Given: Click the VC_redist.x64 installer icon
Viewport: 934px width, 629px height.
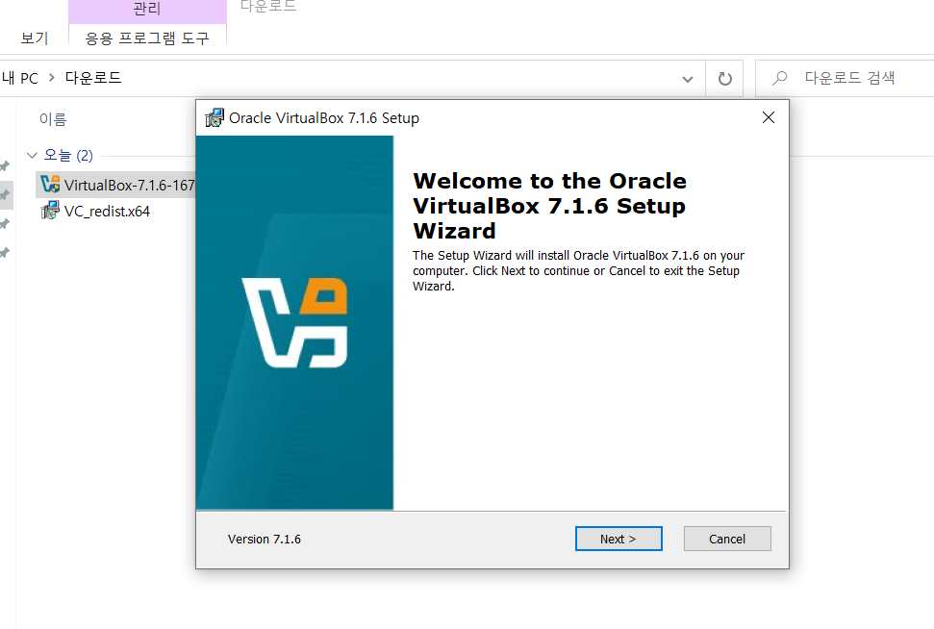Looking at the screenshot, I should (50, 211).
